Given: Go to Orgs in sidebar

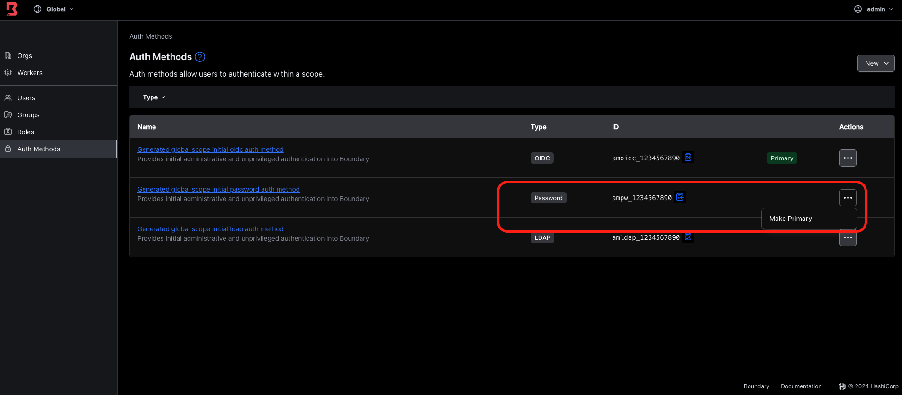Looking at the screenshot, I should tap(25, 56).
